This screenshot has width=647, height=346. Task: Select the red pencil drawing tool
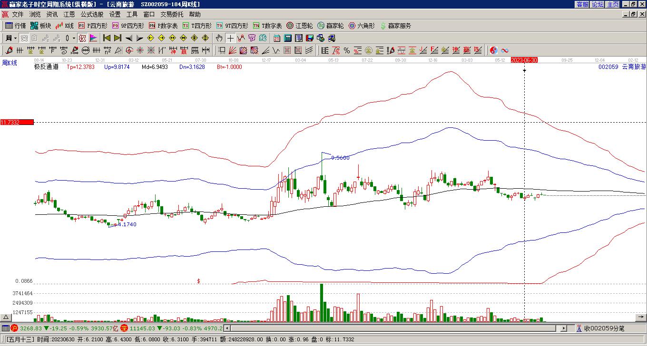(x=10, y=50)
